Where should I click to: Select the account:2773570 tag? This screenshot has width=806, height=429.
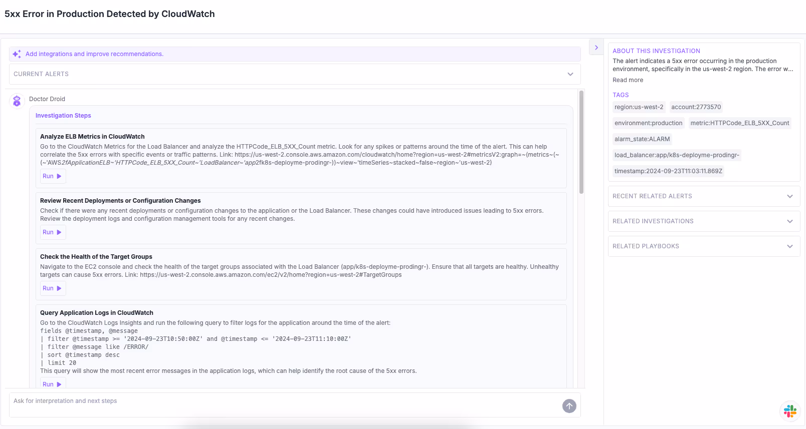tap(696, 107)
